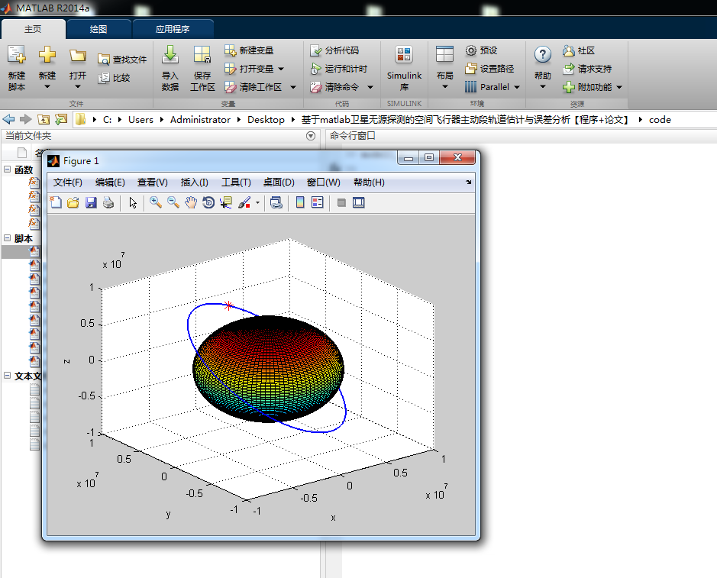Screen dimensions: 717x578
Task: Click Link Plot icon
Action: (276, 202)
